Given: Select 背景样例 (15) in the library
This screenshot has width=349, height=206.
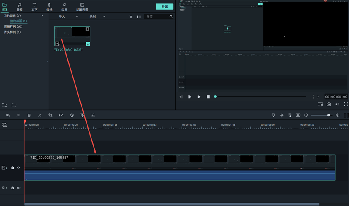Looking at the screenshot, I should 13,27.
